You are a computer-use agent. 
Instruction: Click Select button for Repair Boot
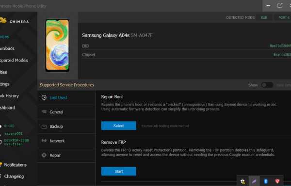pos(119,126)
